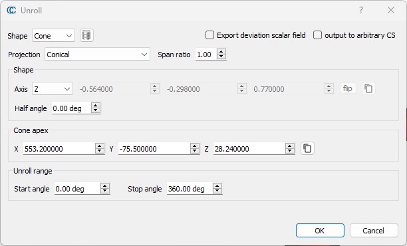Expand the Projection dropdown set to Conical

pos(97,55)
